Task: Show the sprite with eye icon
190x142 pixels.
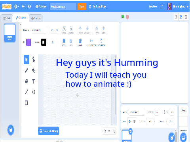Action: [129, 121]
